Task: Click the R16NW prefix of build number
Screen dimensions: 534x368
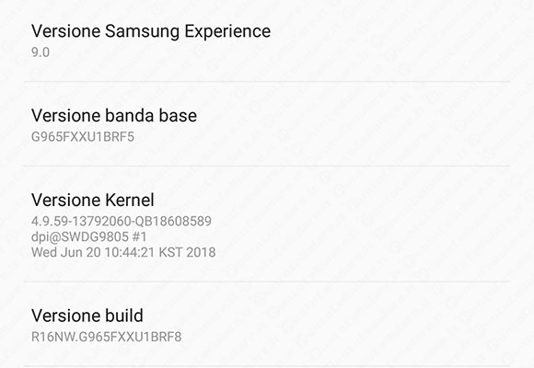Action: 53,337
